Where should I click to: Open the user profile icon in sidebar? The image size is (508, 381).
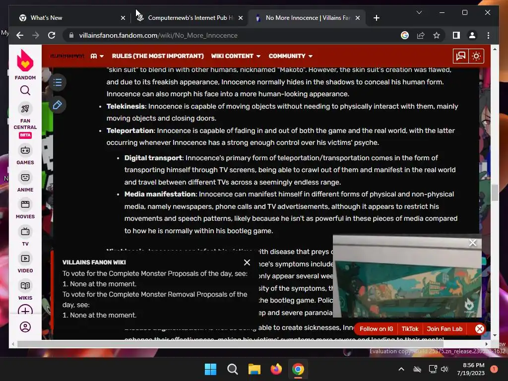point(25,326)
